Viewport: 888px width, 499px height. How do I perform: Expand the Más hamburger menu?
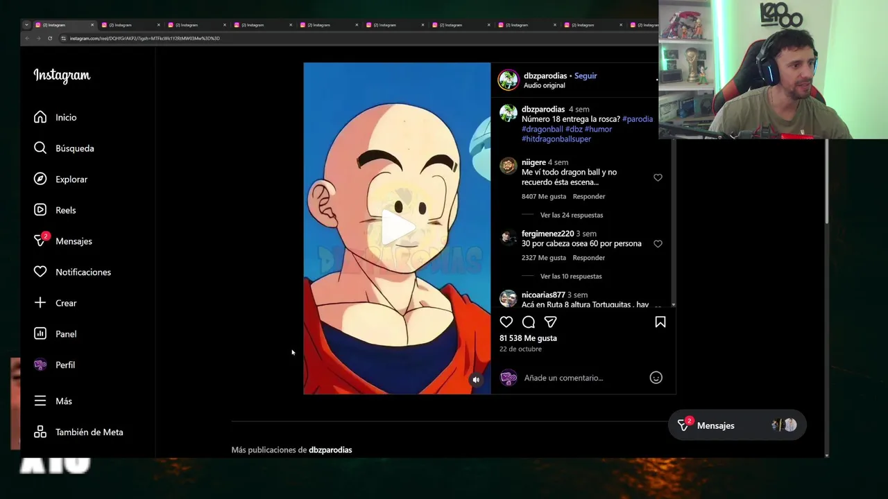click(x=53, y=401)
